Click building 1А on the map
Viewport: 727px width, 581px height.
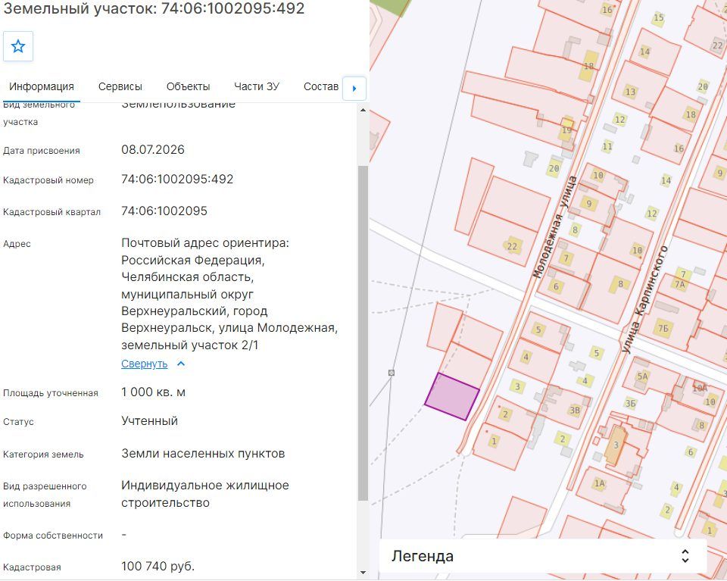click(600, 483)
